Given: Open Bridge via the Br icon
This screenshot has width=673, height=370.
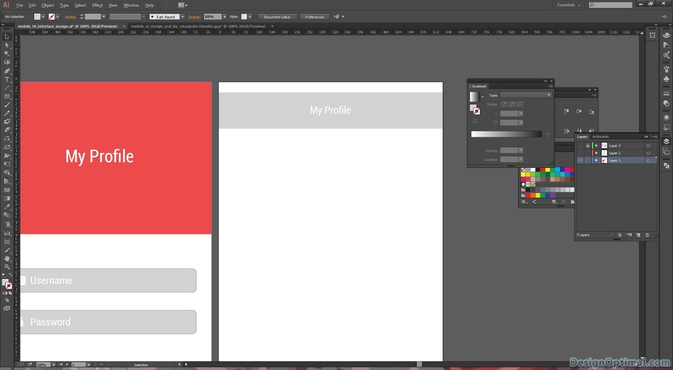Looking at the screenshot, I should [x=167, y=5].
